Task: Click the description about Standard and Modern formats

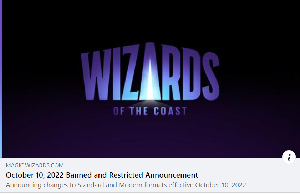Action: tap(127, 185)
